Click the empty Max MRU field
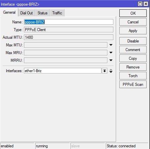Viewport: 150px width, 149px height. (66, 53)
